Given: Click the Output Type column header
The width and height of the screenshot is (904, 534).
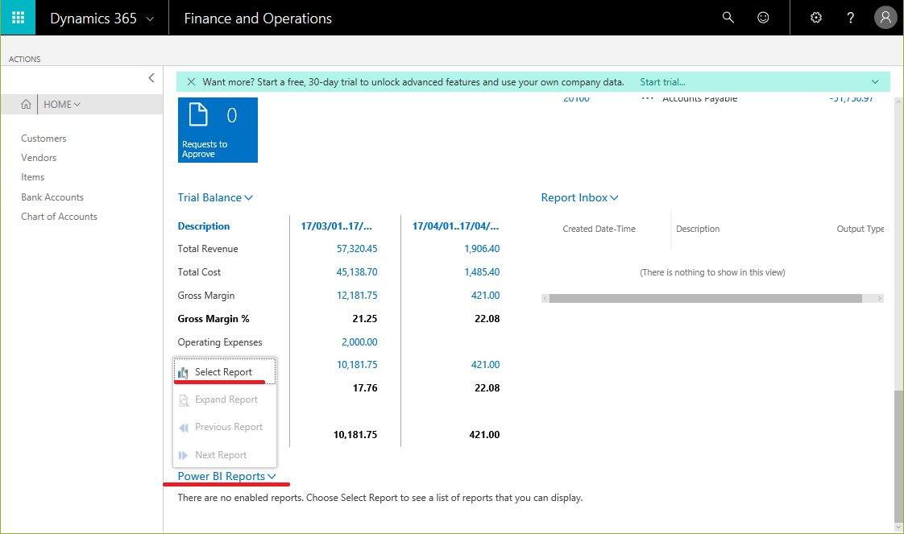Looking at the screenshot, I should click(x=860, y=229).
